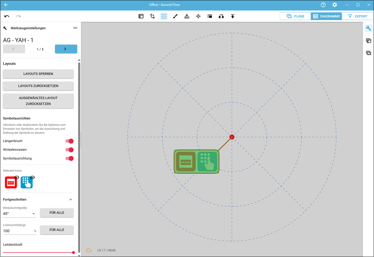The width and height of the screenshot is (374, 257).
Task: Open the settings gear icon
Action: point(335,5)
